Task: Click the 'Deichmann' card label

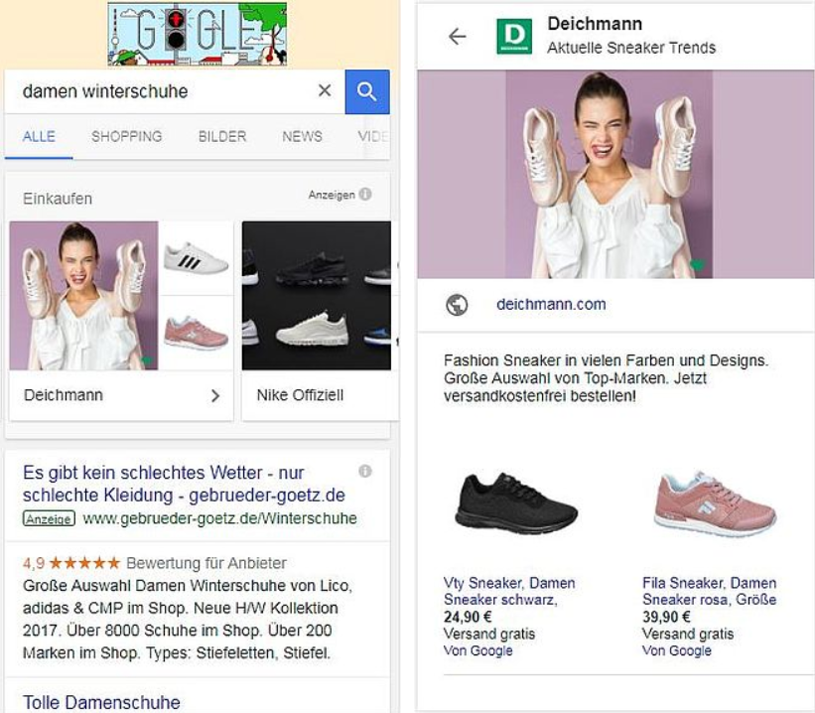Action: 64,395
